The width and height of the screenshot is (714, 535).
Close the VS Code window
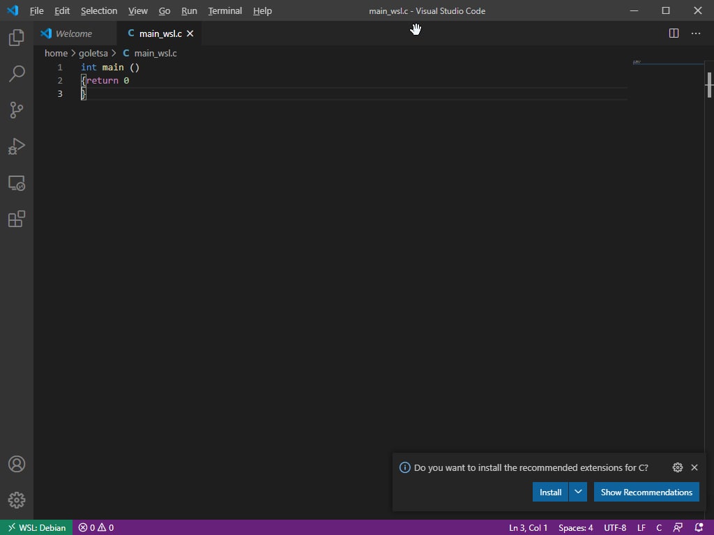pyautogui.click(x=697, y=10)
